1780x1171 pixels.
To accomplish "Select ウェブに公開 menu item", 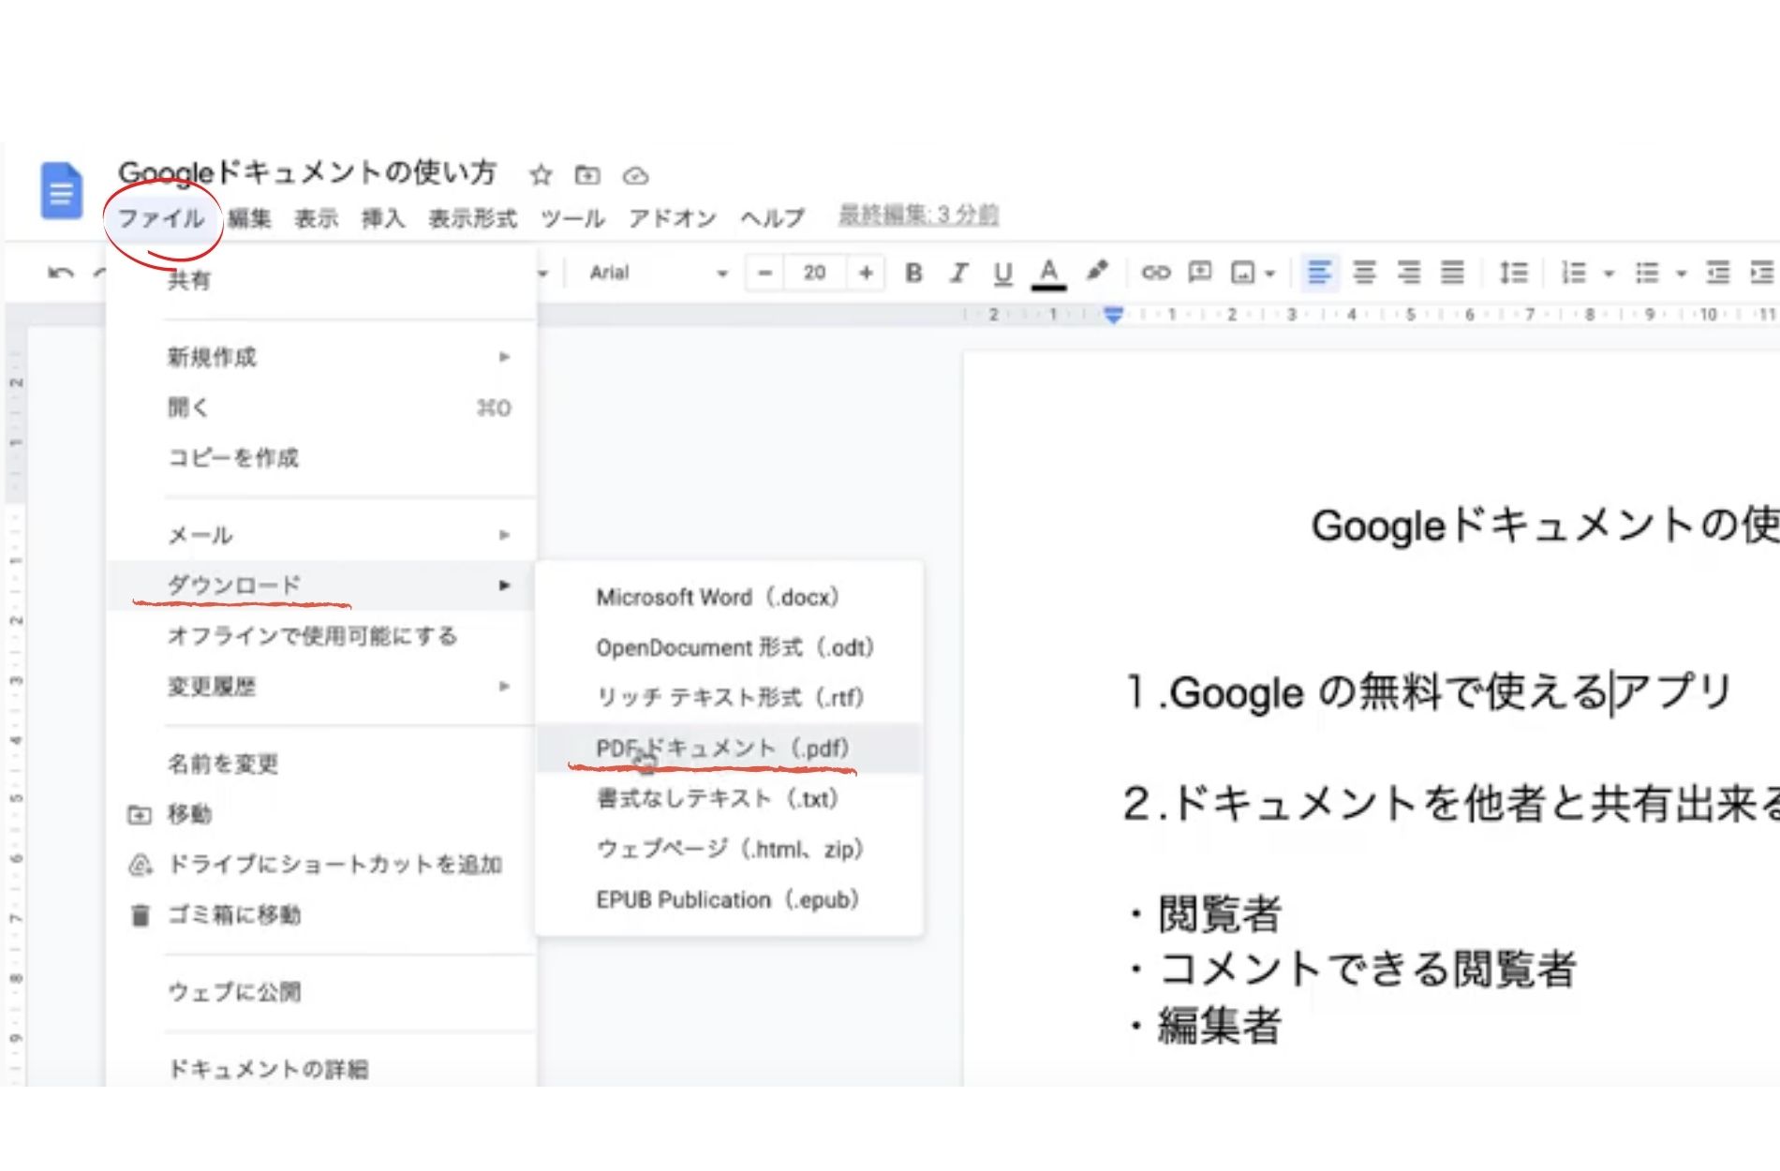I will click(322, 992).
